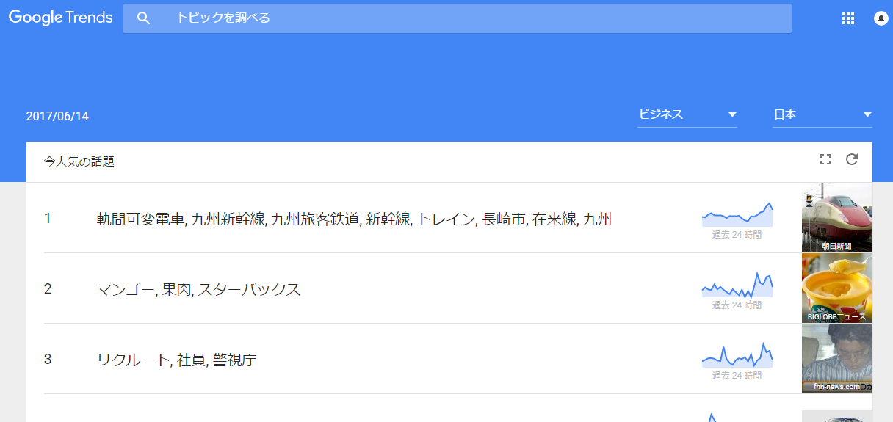
Task: Click the sparkline chart for rank 1
Action: (737, 214)
